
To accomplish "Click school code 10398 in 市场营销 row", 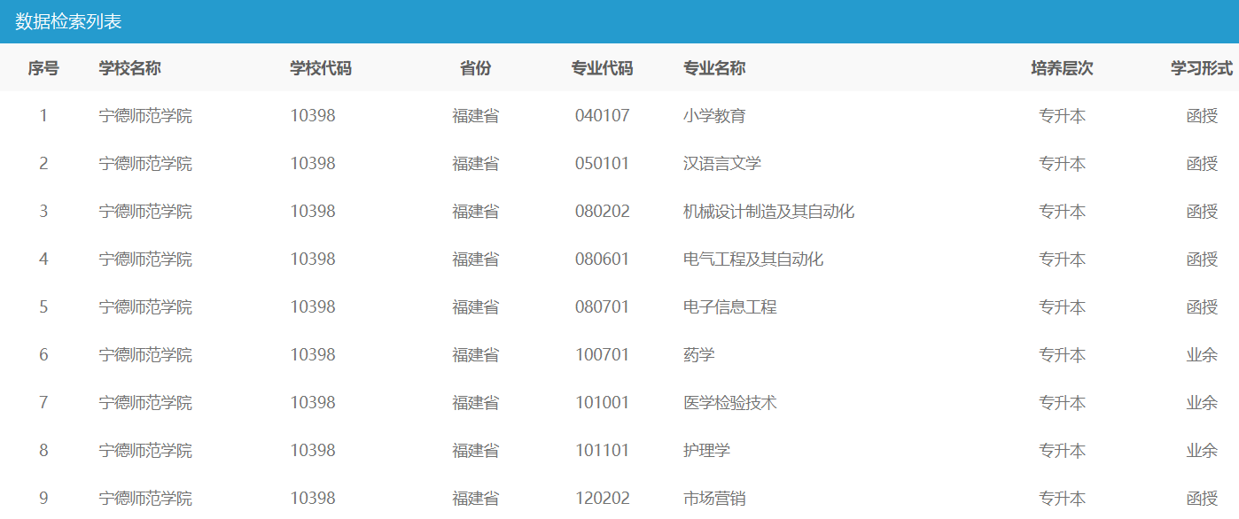I will [x=313, y=499].
